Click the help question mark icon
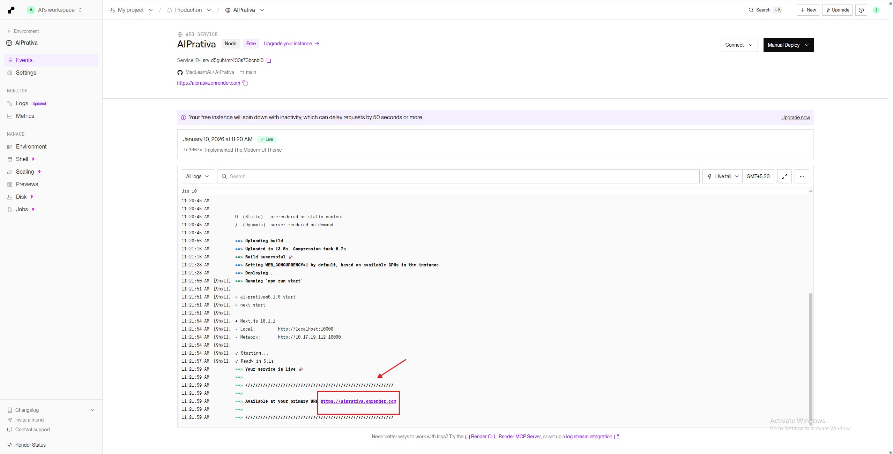Screen dimensions: 893x454 click(x=861, y=10)
